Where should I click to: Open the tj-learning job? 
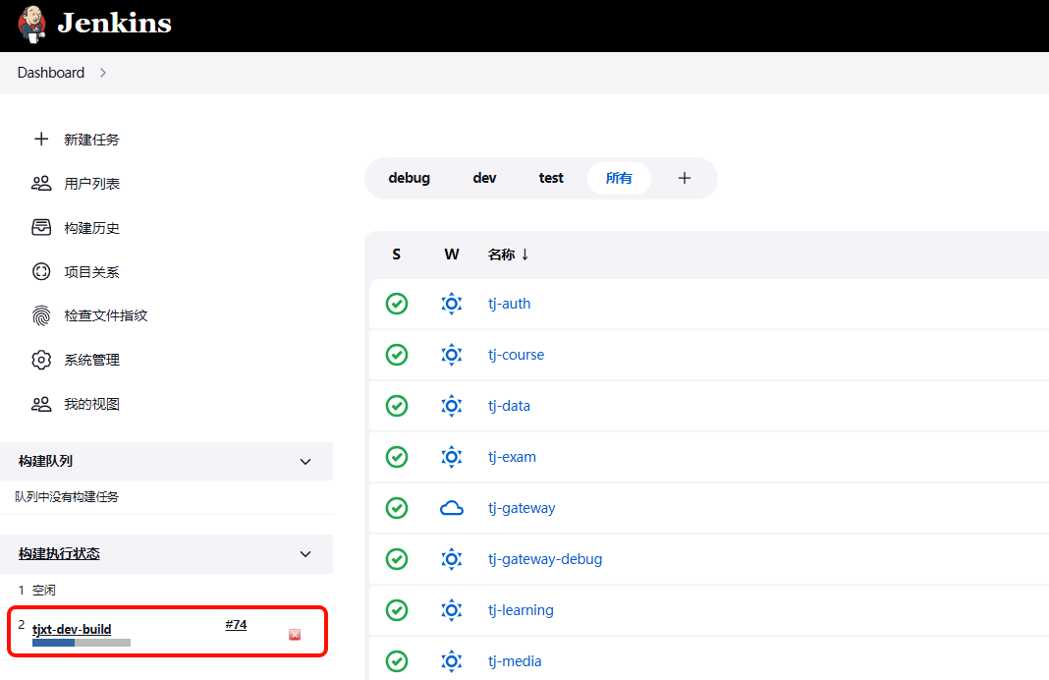pyautogui.click(x=521, y=609)
